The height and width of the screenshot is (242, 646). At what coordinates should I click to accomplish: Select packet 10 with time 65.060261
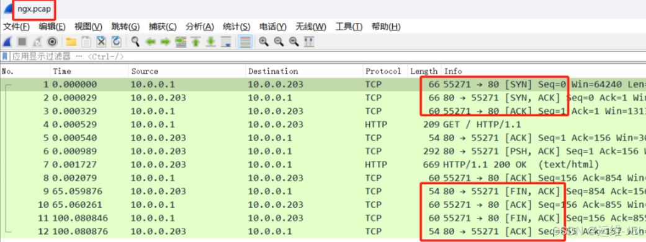coord(323,205)
